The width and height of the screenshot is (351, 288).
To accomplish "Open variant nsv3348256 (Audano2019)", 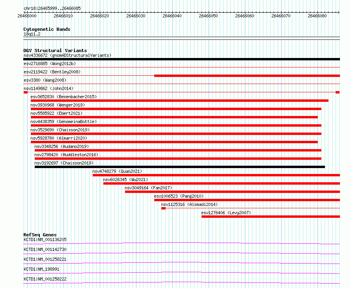I will pyautogui.click(x=62, y=146).
